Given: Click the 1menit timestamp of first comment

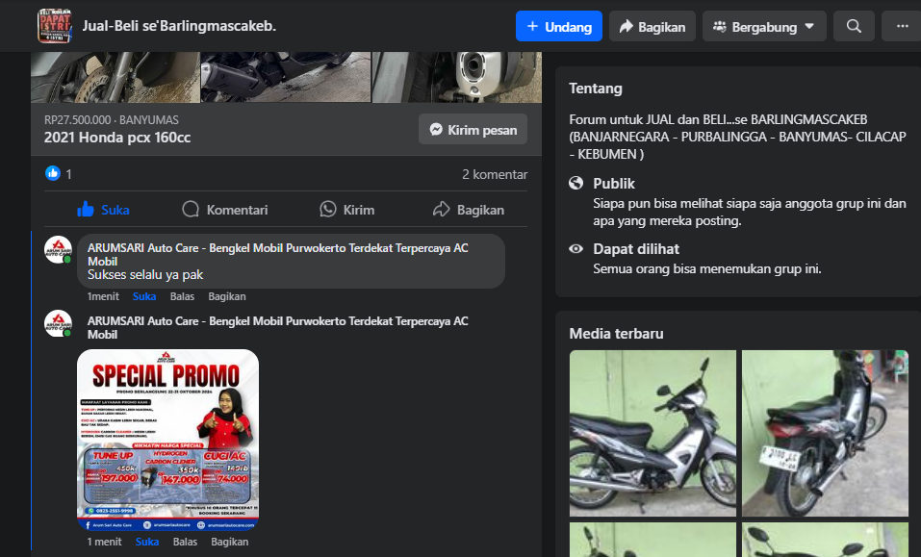Looking at the screenshot, I should 103,296.
